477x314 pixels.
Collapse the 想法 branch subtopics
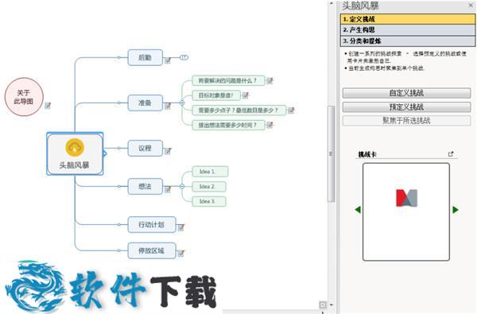[x=182, y=186]
